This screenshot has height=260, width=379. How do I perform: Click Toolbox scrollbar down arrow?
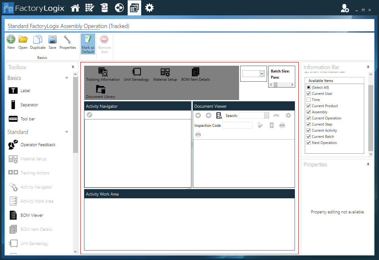click(76, 251)
